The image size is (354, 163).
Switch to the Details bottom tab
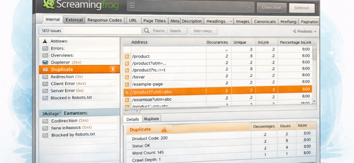tap(133, 119)
